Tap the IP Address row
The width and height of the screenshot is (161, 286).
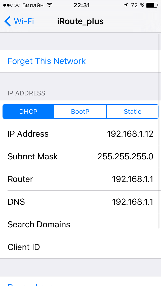click(x=80, y=134)
